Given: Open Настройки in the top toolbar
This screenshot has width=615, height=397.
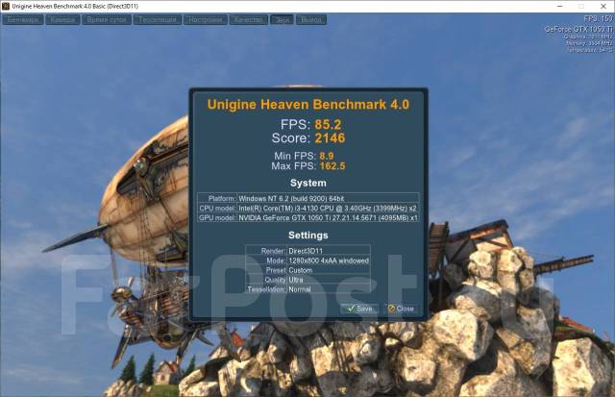Looking at the screenshot, I should [205, 19].
